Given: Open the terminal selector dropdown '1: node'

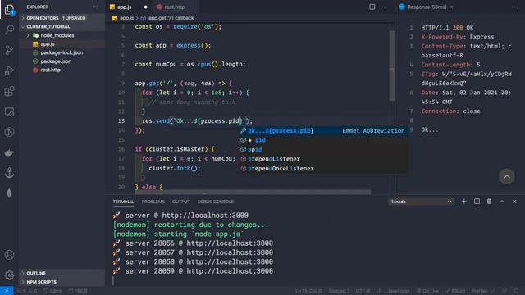Looking at the screenshot, I should 421,202.
